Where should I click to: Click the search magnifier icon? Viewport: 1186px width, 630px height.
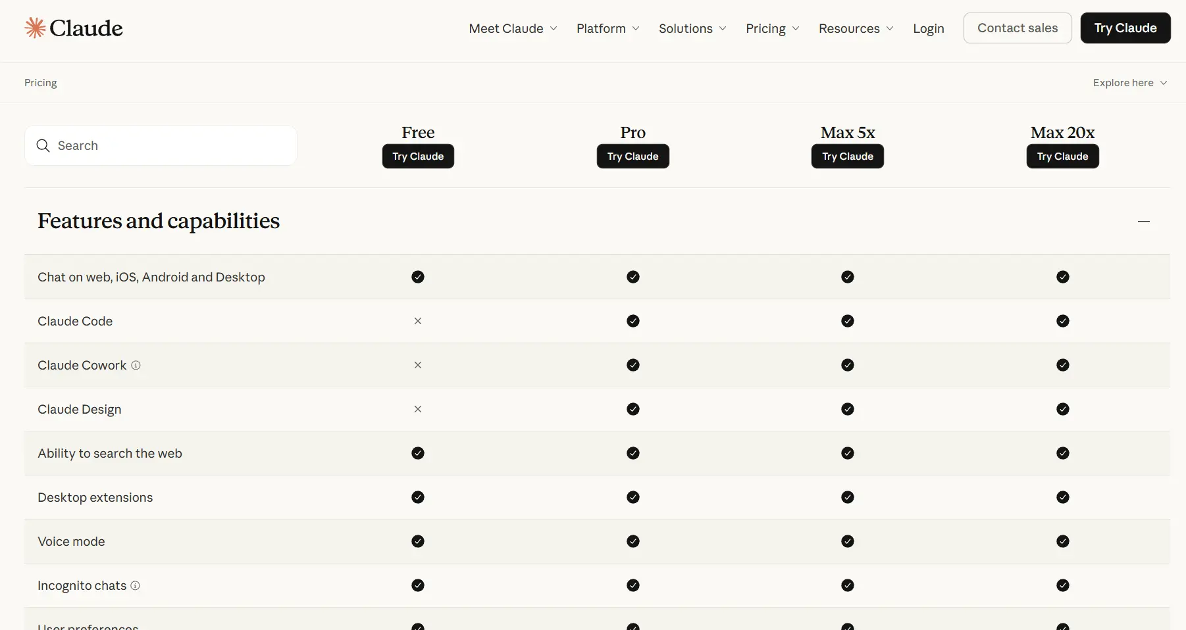point(43,145)
